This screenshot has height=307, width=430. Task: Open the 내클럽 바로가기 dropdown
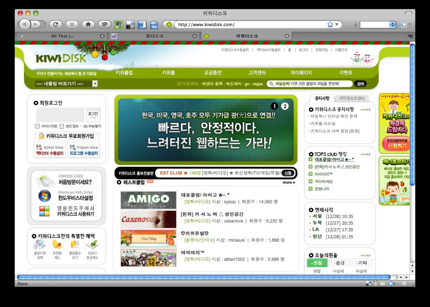[x=66, y=84]
